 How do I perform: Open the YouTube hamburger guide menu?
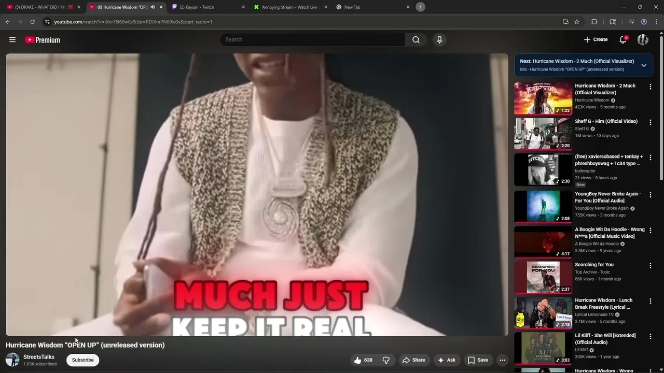click(x=12, y=40)
